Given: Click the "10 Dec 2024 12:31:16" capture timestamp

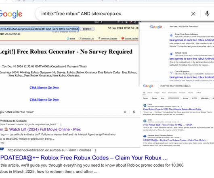Looking at the screenshot, I should (123, 28).
